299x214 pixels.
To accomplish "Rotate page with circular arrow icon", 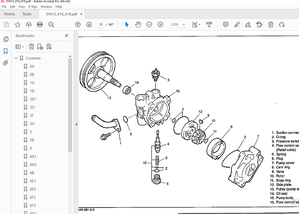I will [282, 25].
